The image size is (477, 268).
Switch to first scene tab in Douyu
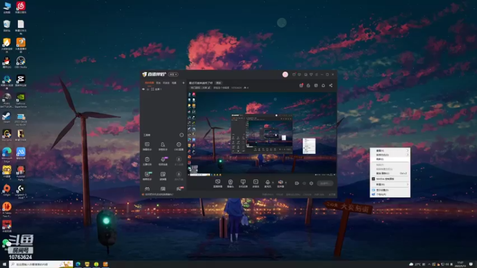coord(149,83)
